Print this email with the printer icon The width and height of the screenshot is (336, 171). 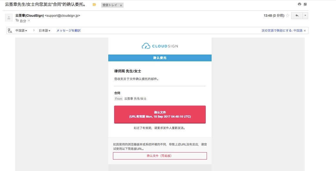click(299, 4)
